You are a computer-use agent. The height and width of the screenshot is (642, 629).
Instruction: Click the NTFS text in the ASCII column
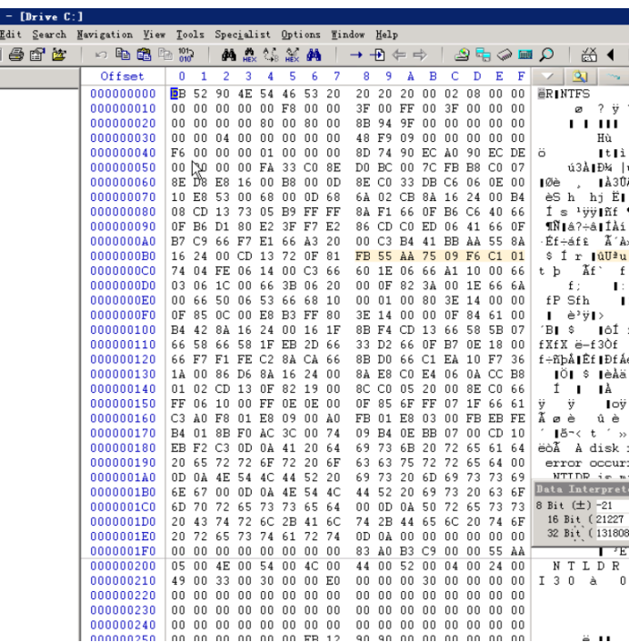click(575, 94)
